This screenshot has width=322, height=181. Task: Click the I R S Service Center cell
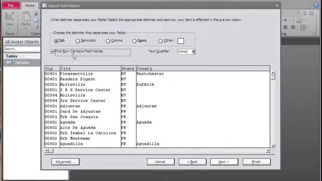pos(85,90)
